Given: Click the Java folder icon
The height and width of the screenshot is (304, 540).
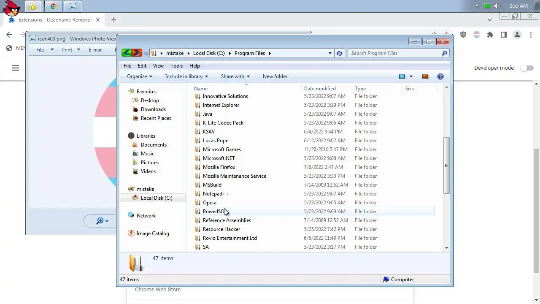Looking at the screenshot, I should click(x=197, y=114).
